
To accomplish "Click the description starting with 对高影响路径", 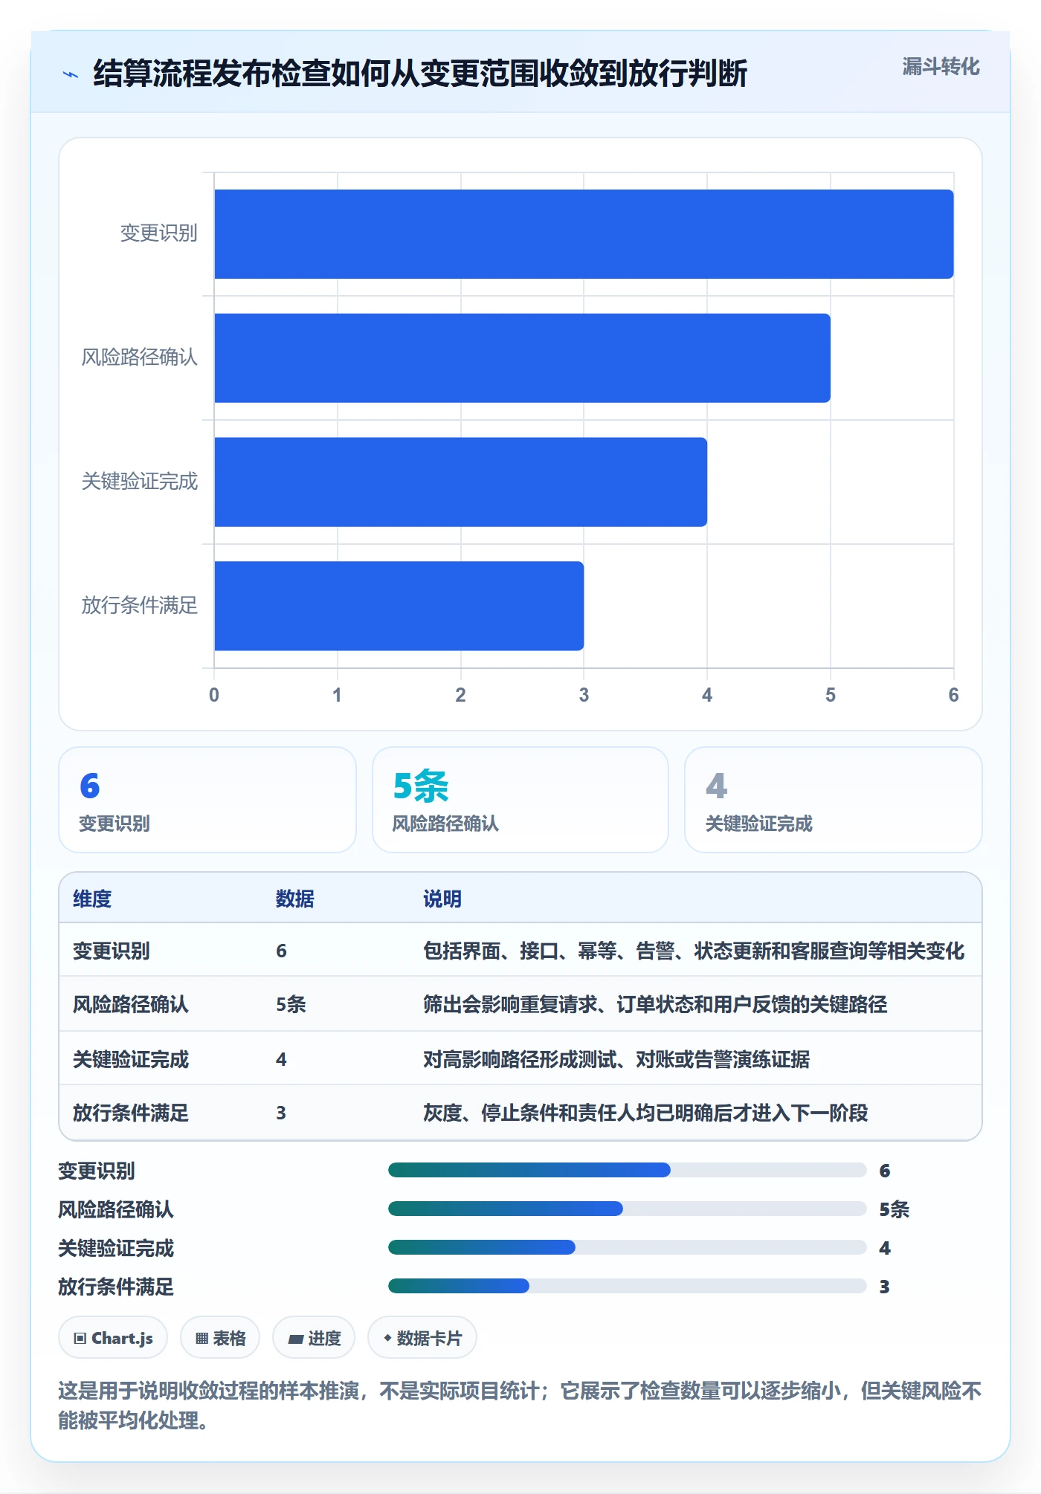I will click(616, 1059).
